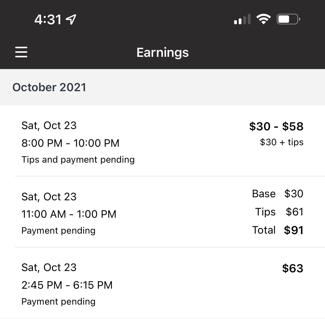Select the Earnings screen title
The height and width of the screenshot is (319, 325).
click(162, 52)
